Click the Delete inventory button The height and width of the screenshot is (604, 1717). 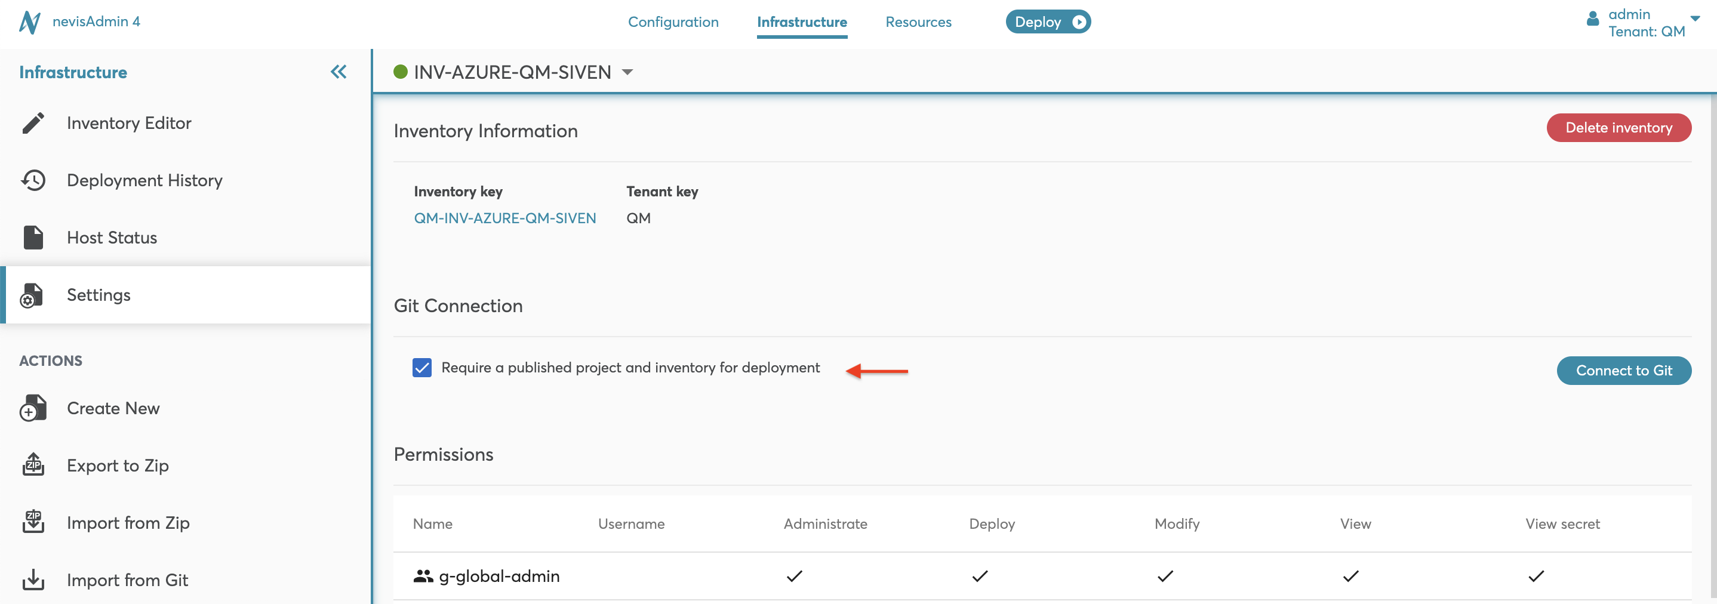[1618, 128]
